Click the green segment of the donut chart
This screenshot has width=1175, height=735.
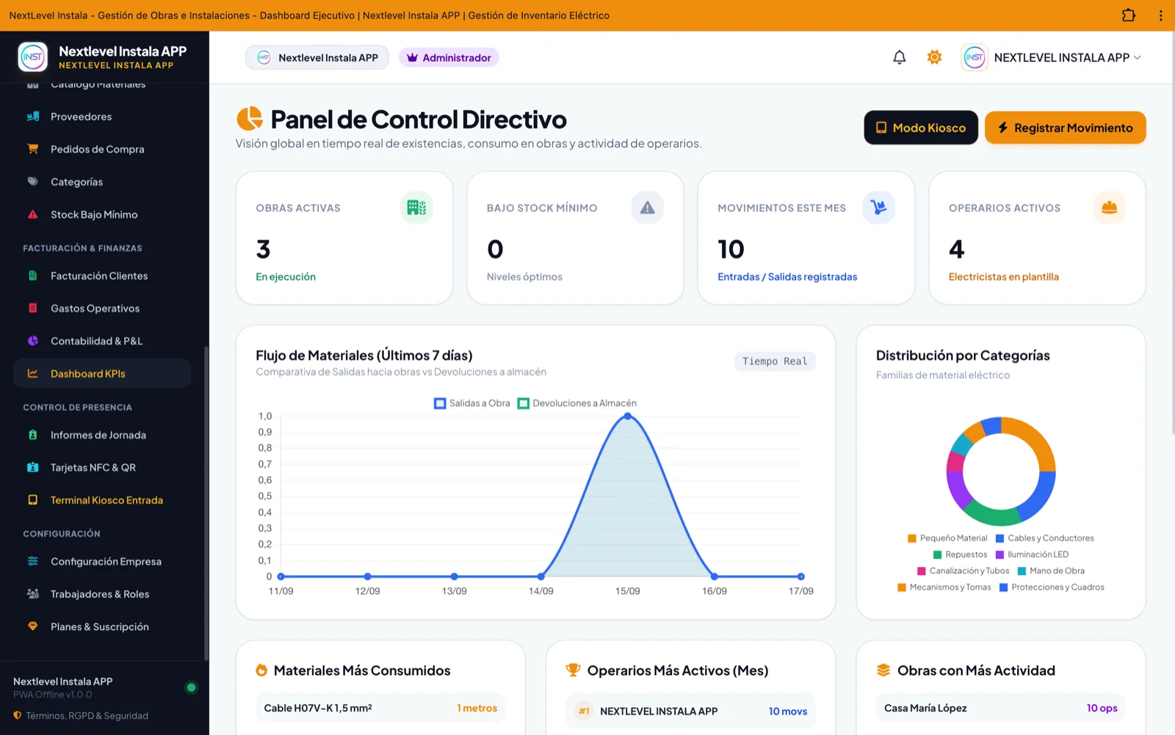[x=991, y=515]
